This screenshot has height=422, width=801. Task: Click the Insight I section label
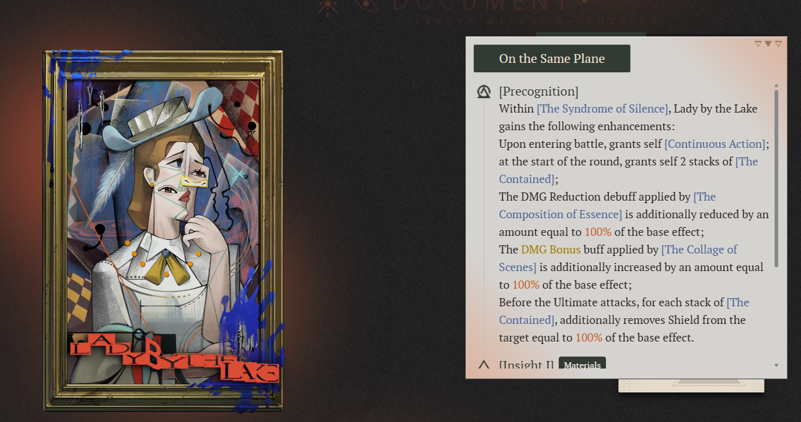pos(526,365)
